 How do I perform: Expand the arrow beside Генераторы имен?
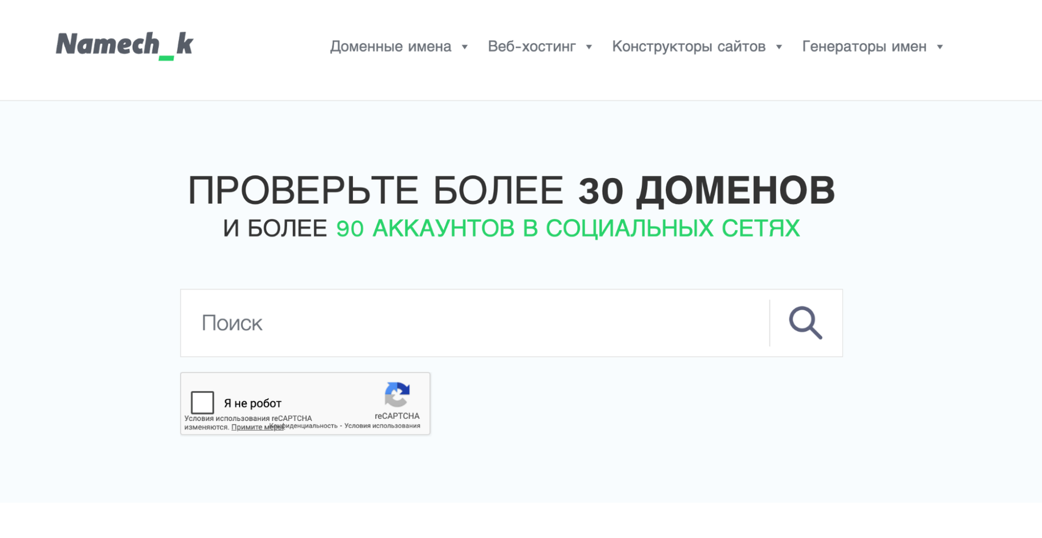click(x=940, y=47)
